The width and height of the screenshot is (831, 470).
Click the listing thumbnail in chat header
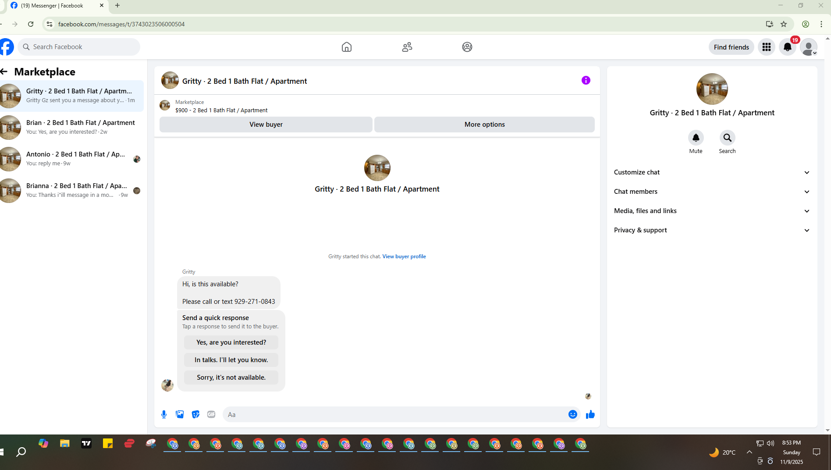170,80
